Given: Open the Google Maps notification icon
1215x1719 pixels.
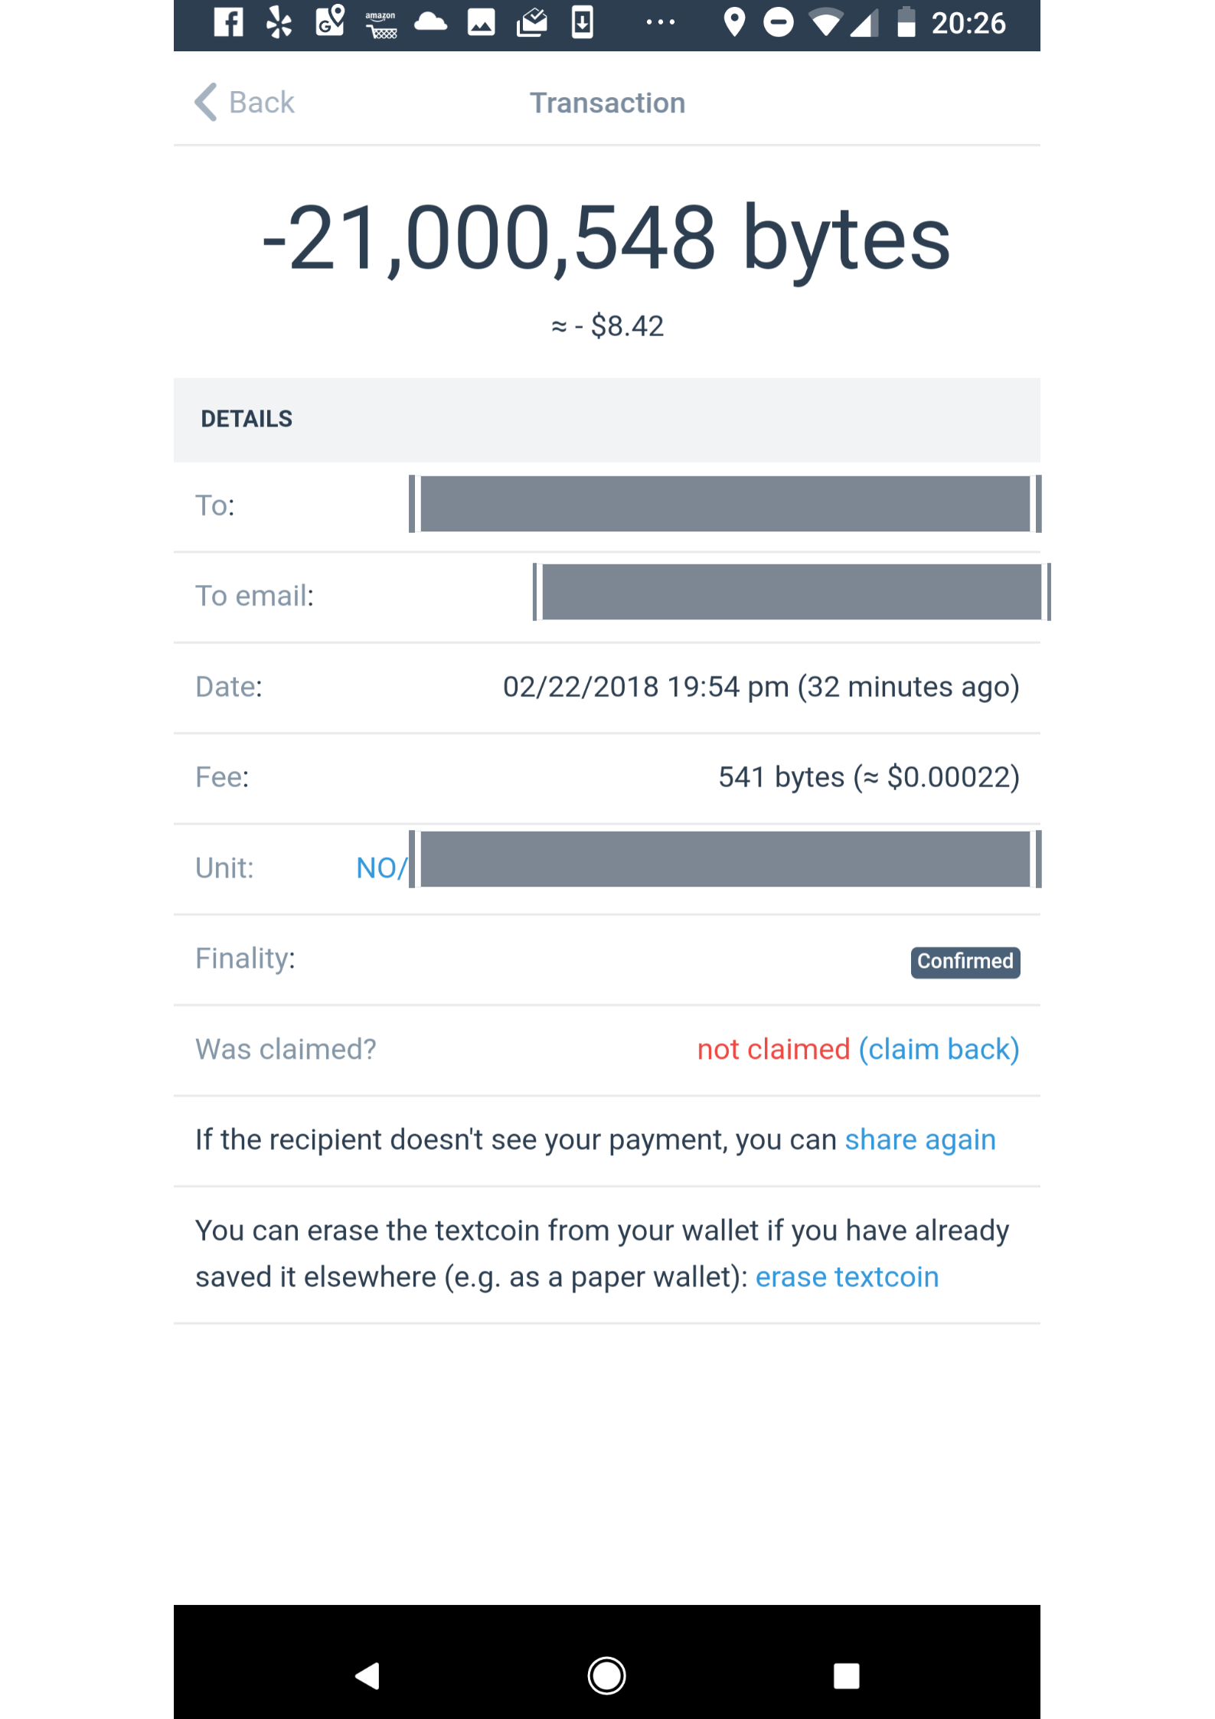Looking at the screenshot, I should coord(330,21).
